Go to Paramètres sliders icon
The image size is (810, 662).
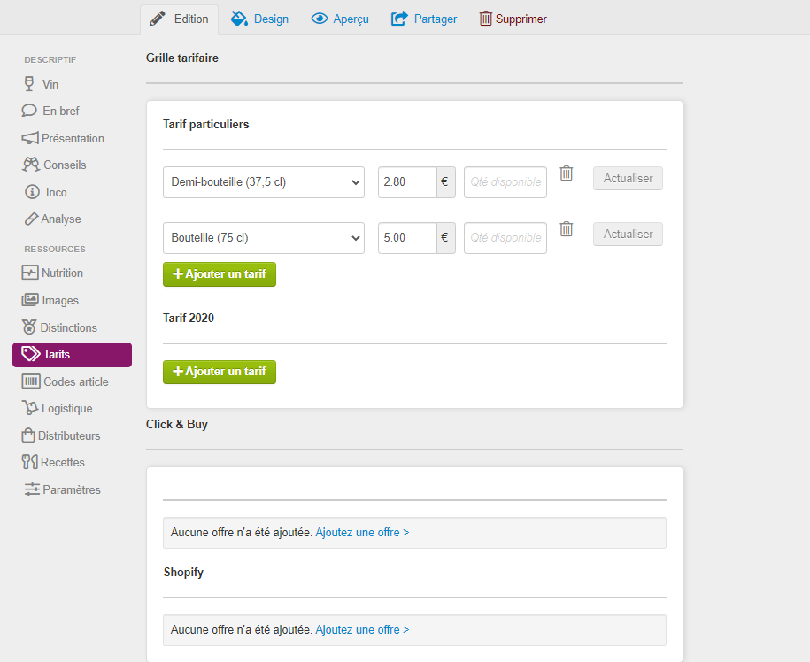click(x=32, y=489)
